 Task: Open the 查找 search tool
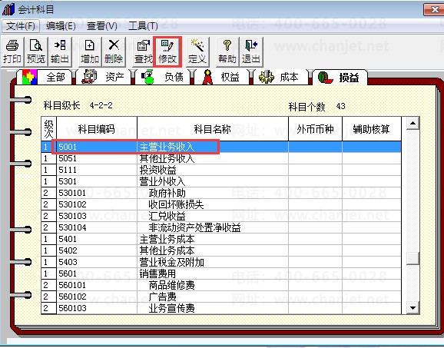point(144,51)
